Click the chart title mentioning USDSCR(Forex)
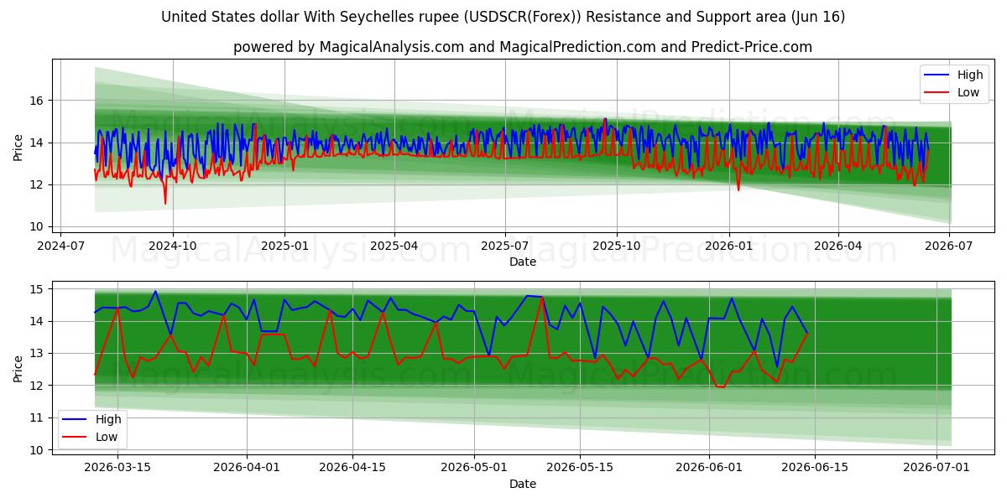 (x=503, y=17)
